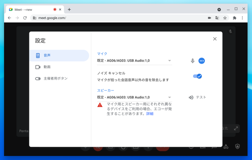
Task: Click the ノイズ キャンセル label text
Action: pyautogui.click(x=111, y=73)
